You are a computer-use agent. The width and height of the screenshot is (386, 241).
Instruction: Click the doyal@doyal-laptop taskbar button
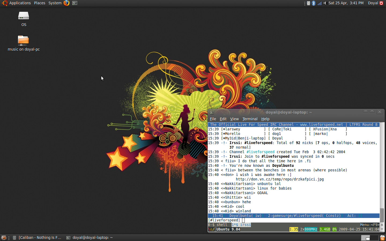90,238
